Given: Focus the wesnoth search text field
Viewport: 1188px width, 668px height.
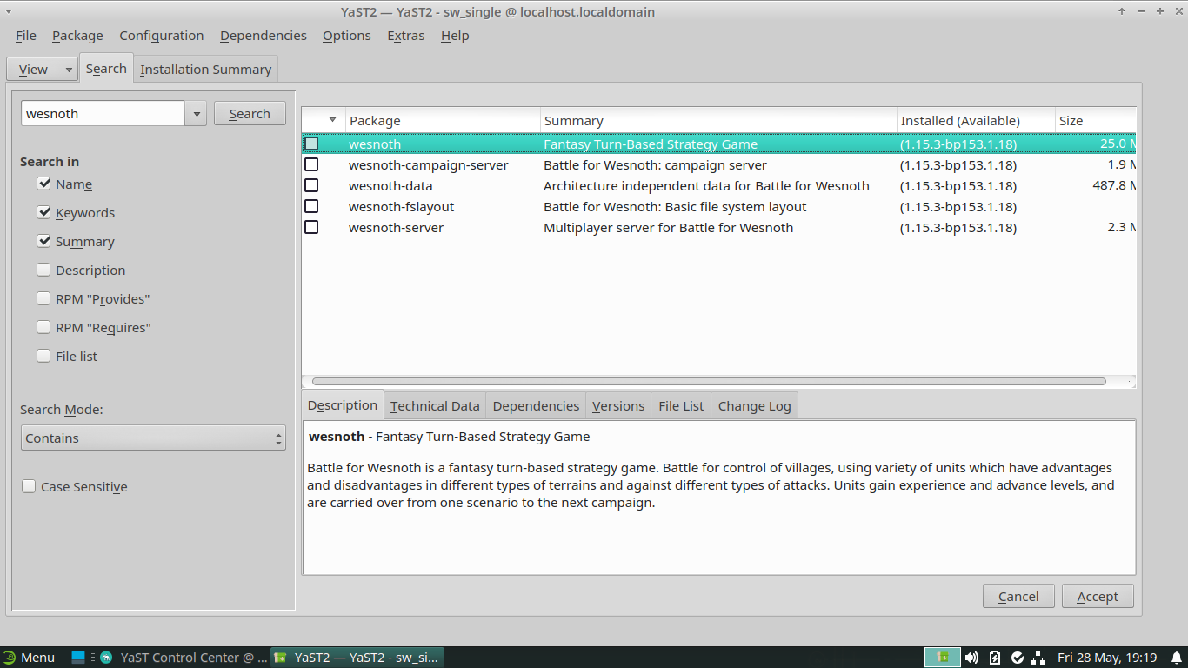Looking at the screenshot, I should [103, 114].
